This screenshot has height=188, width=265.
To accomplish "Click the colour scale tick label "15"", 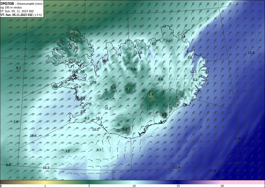I will click(x=178, y=186).
